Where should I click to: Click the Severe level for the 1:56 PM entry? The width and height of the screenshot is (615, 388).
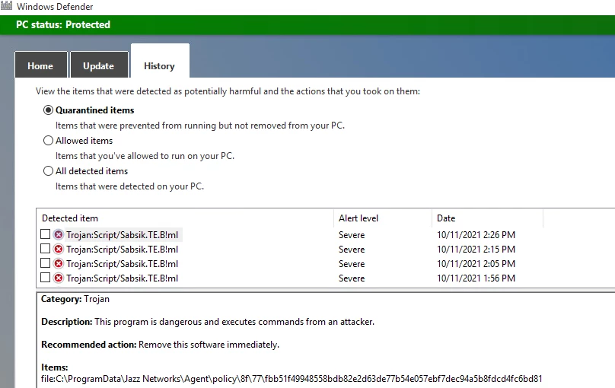[x=352, y=278]
